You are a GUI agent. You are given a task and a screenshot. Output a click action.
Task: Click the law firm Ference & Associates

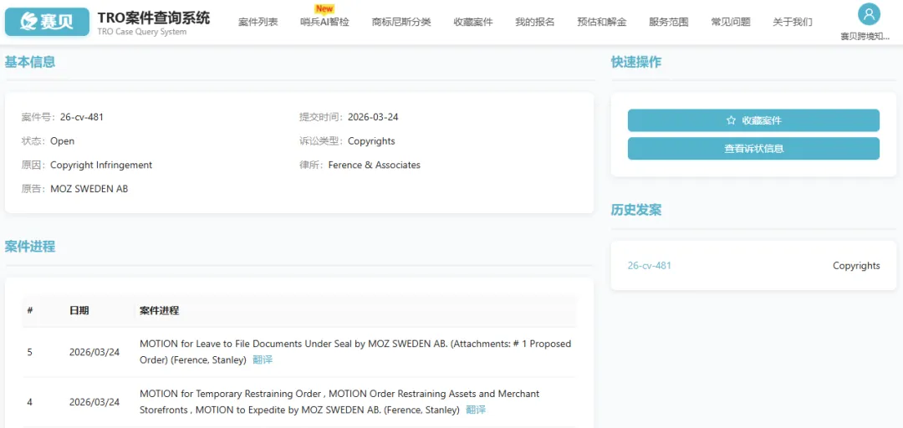(x=375, y=165)
